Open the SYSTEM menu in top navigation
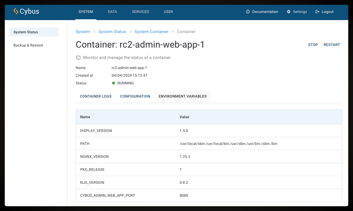The height and width of the screenshot is (211, 353). pyautogui.click(x=86, y=12)
